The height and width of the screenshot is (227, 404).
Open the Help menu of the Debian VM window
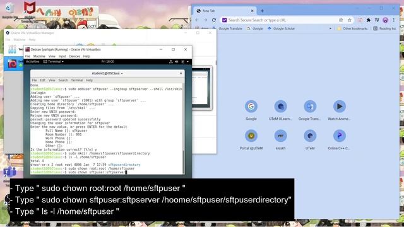coord(86,56)
